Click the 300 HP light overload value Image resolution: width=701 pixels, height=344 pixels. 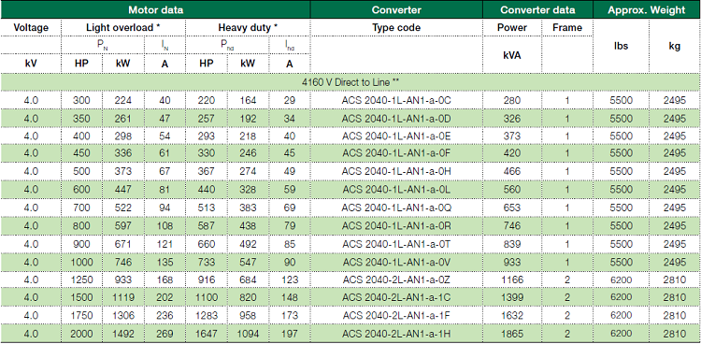click(81, 100)
